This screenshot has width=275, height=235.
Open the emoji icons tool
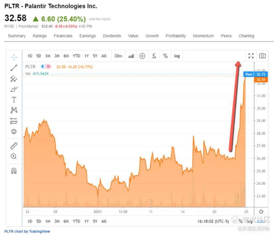tap(14, 132)
